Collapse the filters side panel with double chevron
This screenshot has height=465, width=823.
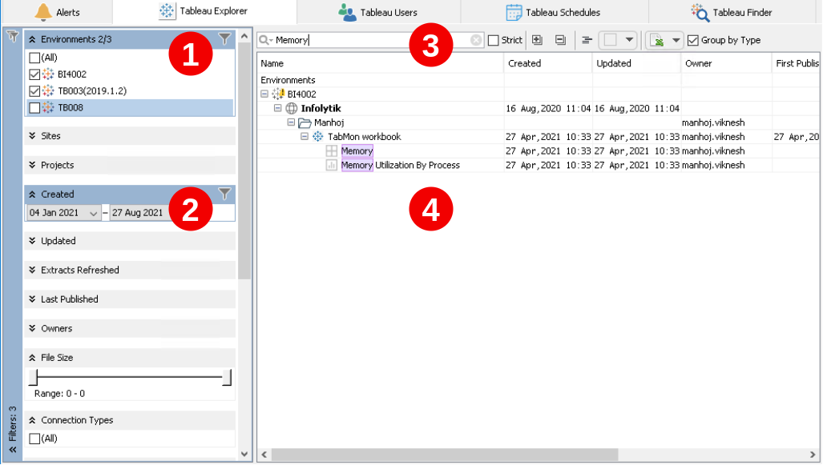tap(13, 450)
